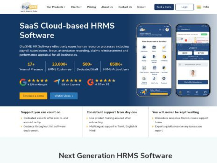Click the Book a Demo button
The height and width of the screenshot is (163, 217).
click(x=164, y=7)
